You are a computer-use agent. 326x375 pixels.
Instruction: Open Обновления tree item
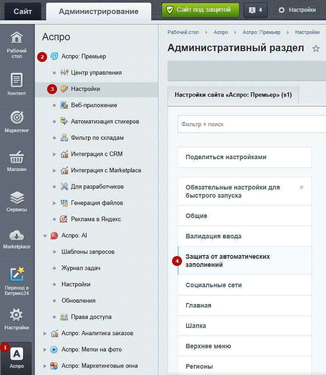[x=78, y=301]
